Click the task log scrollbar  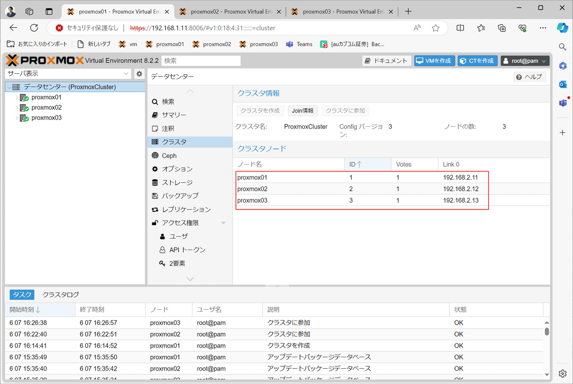(x=547, y=331)
